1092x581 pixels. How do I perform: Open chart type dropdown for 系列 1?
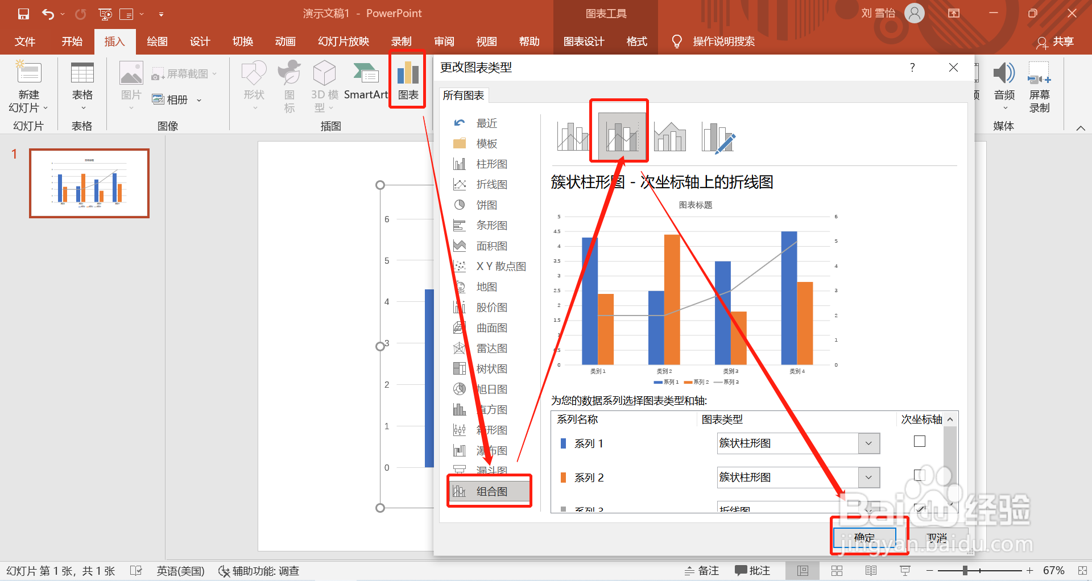coord(868,443)
